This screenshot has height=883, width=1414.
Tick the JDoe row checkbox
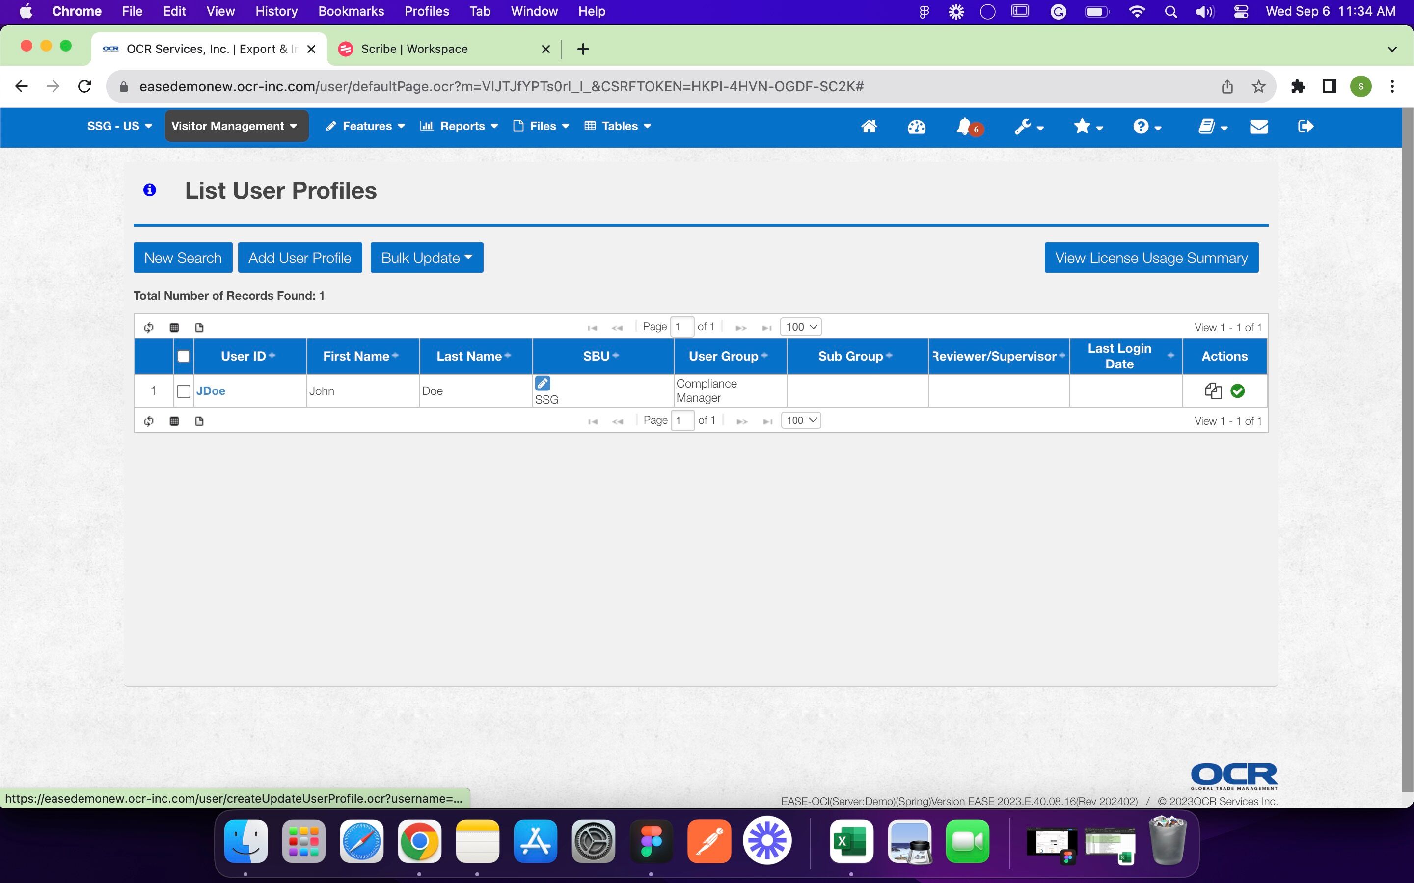click(x=184, y=390)
